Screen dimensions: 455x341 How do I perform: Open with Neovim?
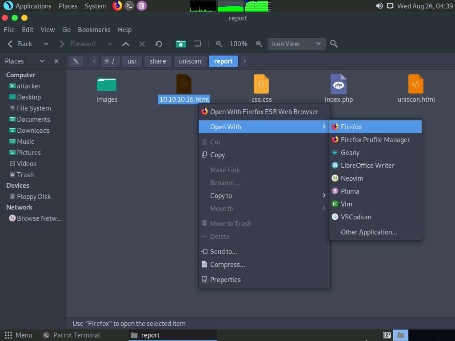pos(375,178)
